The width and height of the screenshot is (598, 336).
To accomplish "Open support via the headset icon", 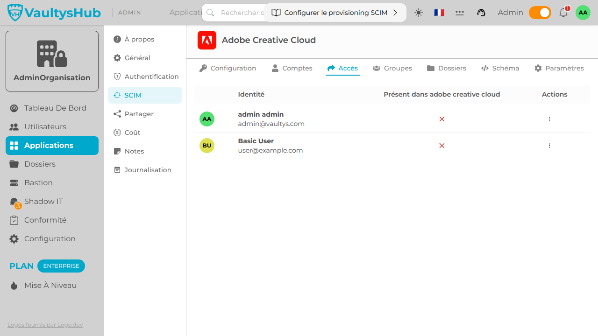I will tap(481, 13).
